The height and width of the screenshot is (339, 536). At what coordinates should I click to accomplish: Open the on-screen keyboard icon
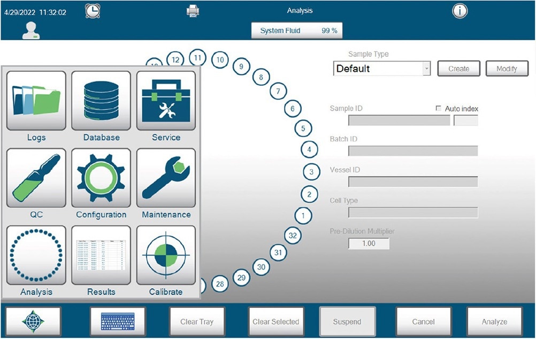pyautogui.click(x=117, y=320)
